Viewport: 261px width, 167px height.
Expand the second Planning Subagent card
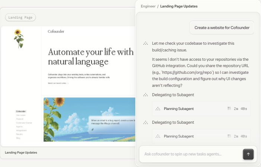tap(201, 136)
